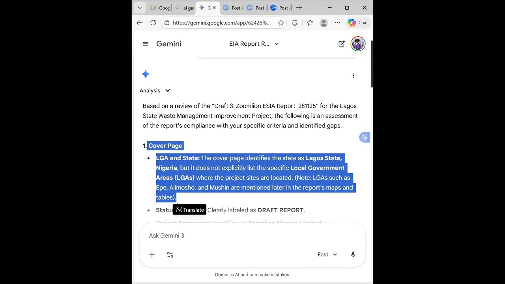Open Gemini main menu hamburger
The image size is (505, 284).
[146, 44]
